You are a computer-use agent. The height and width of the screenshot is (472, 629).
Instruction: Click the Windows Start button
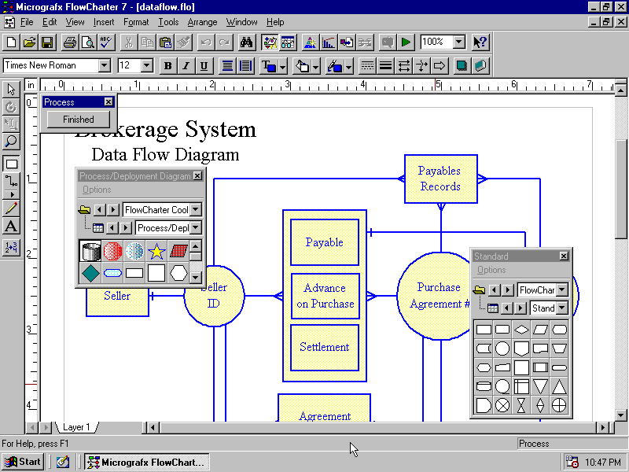click(x=24, y=462)
